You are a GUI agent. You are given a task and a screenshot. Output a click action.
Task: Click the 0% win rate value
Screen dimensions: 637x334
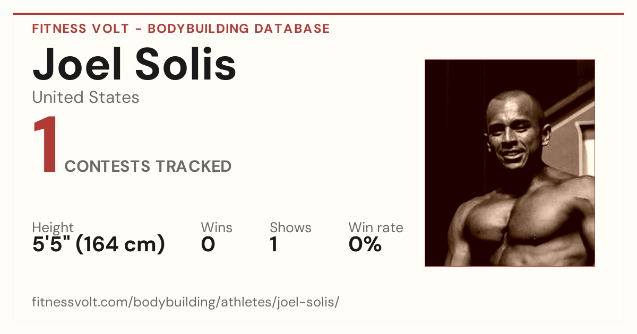365,244
